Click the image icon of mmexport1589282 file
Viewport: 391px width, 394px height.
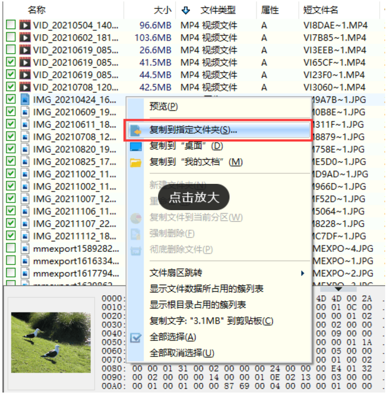coord(25,249)
